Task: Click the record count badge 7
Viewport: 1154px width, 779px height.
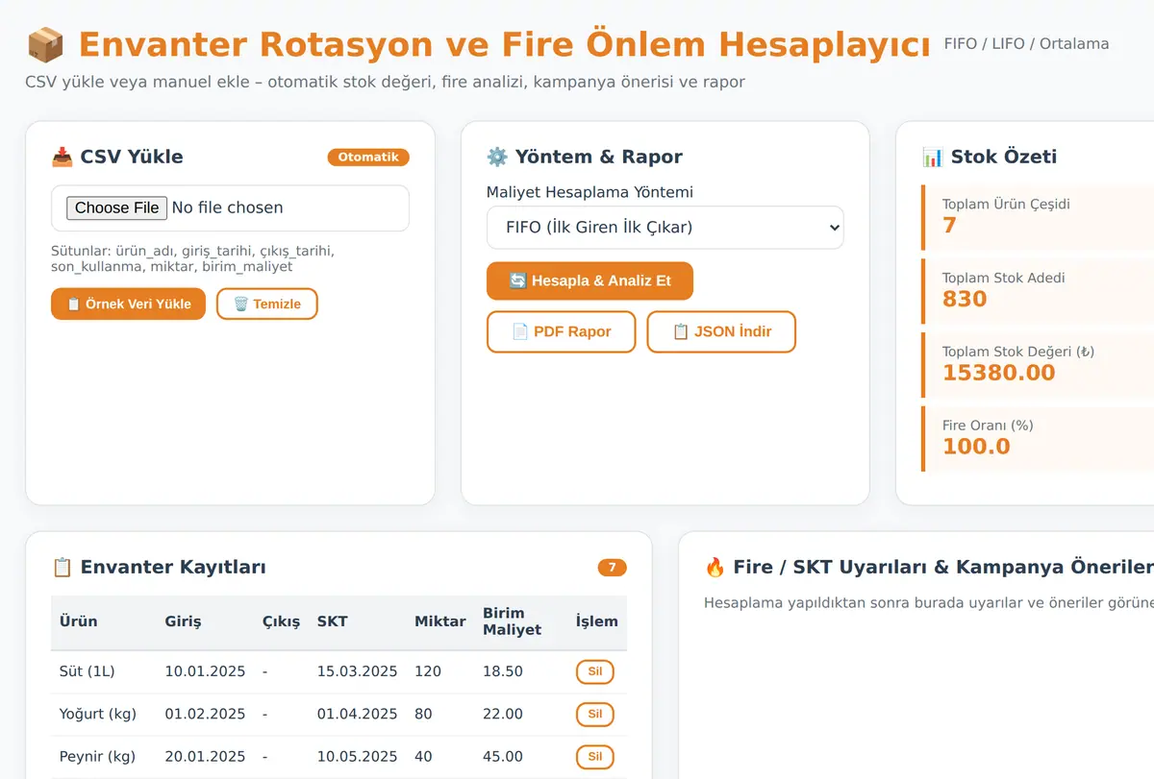Action: (x=612, y=568)
